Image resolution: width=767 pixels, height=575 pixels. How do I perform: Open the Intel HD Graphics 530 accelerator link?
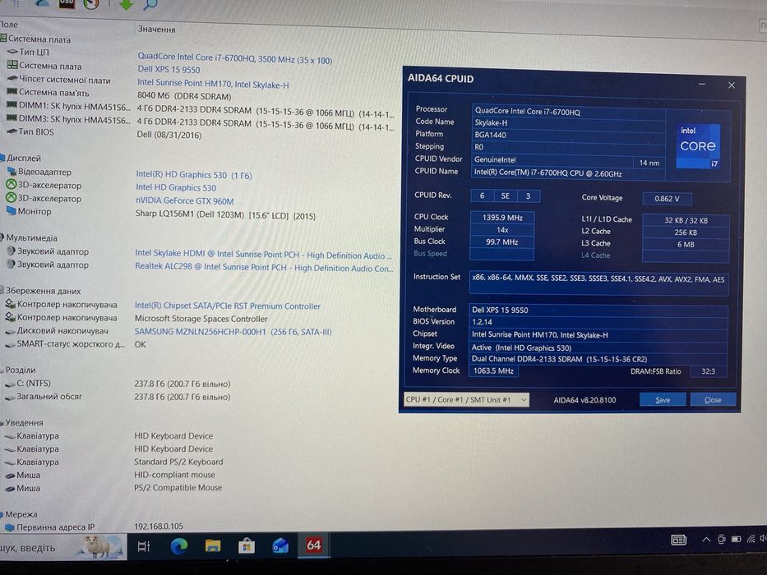click(x=176, y=187)
